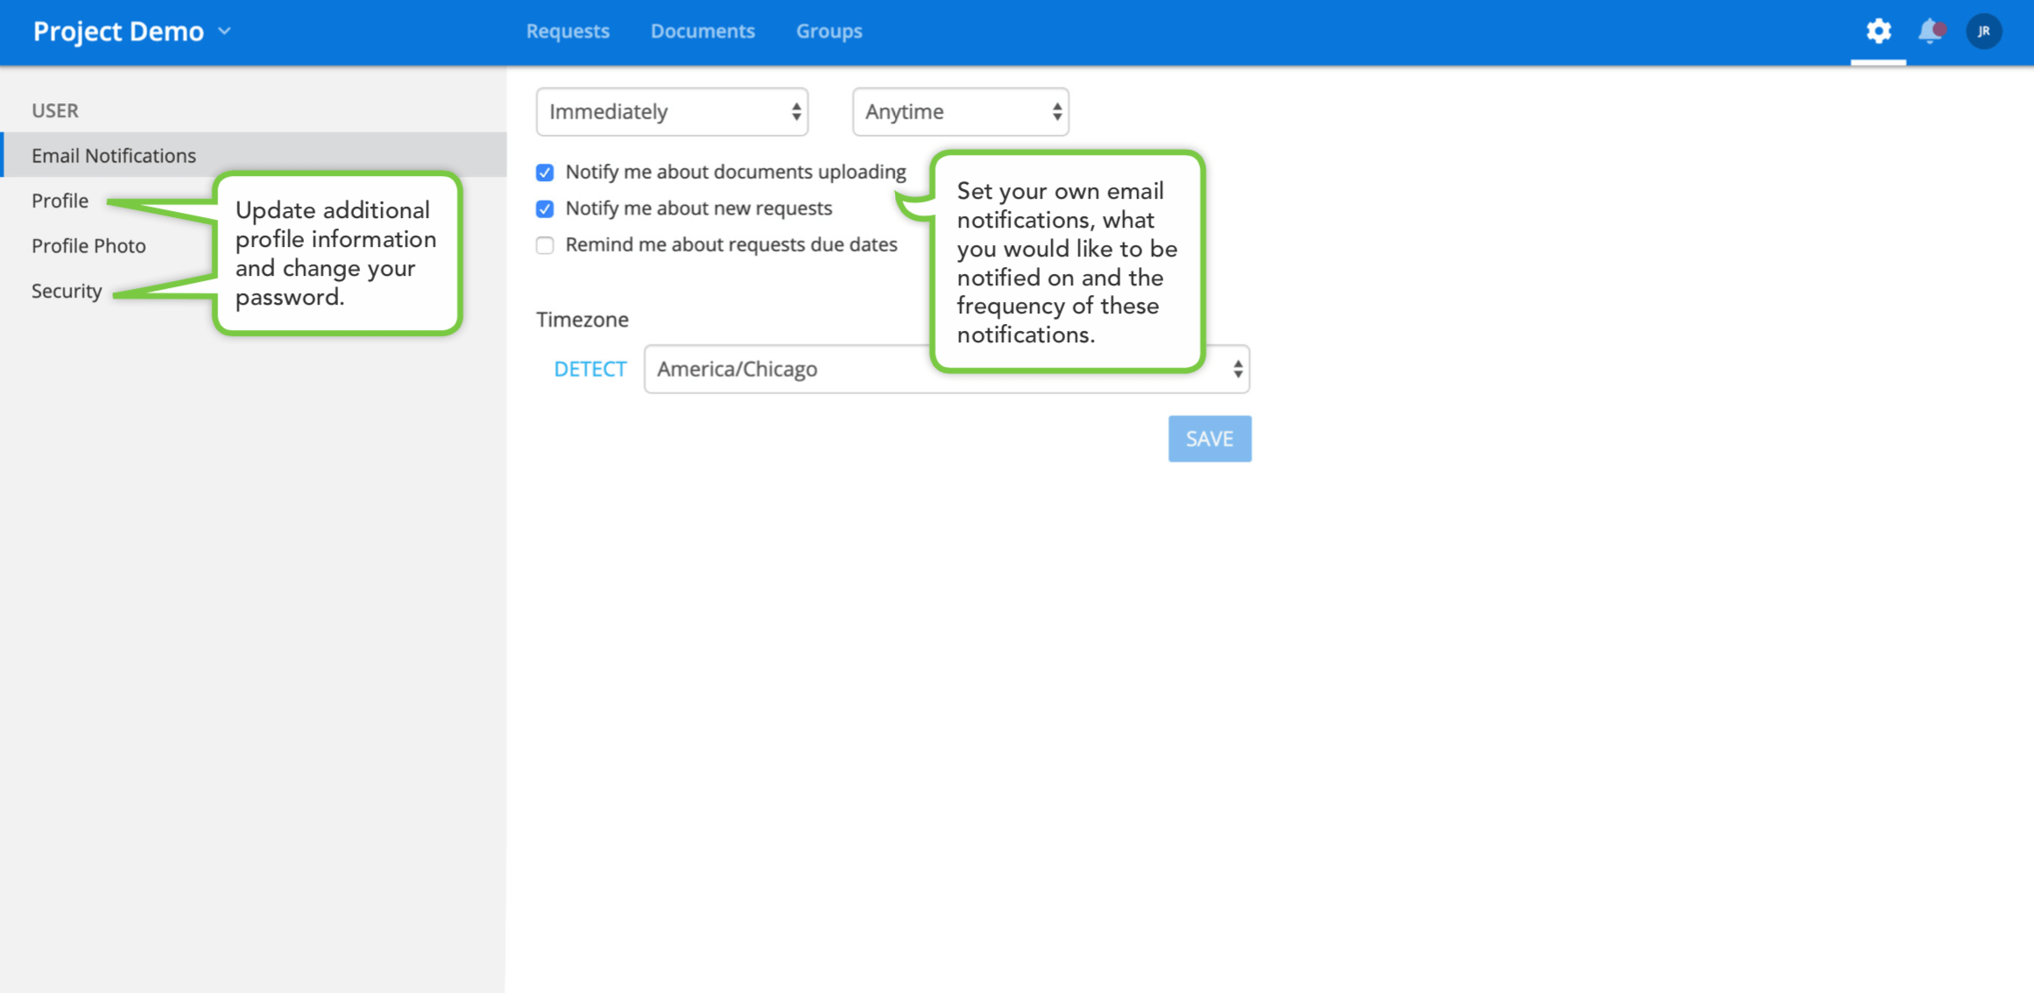This screenshot has height=993, width=2034.
Task: Open settings via the gear icon
Action: (x=1878, y=32)
